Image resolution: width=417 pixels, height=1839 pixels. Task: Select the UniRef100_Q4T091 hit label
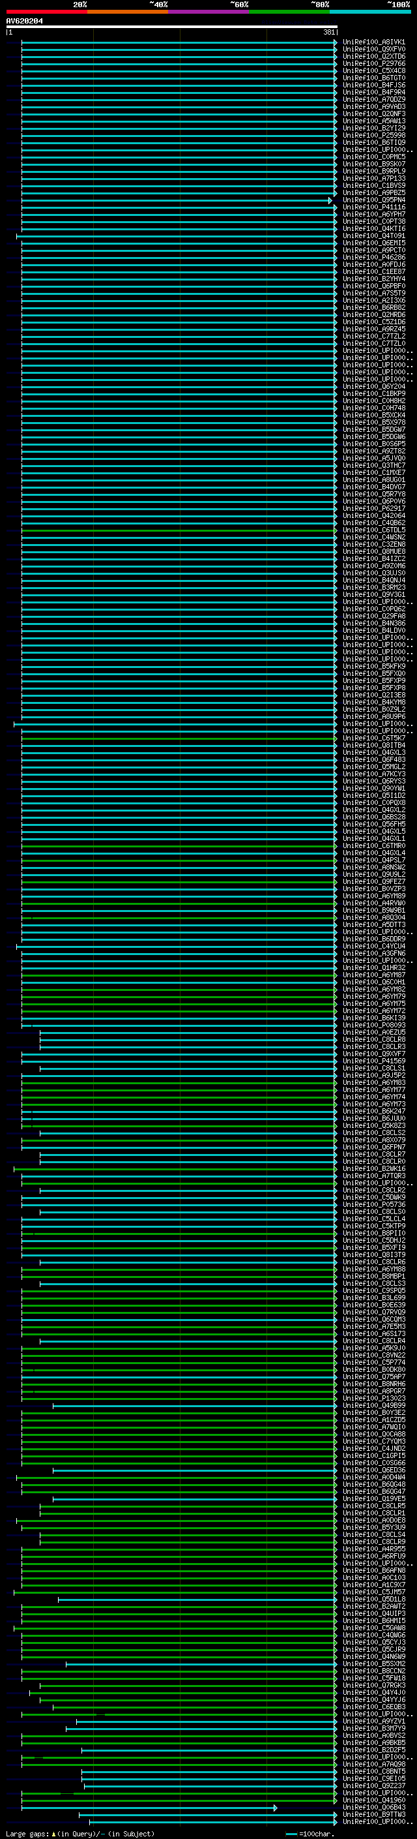click(373, 236)
